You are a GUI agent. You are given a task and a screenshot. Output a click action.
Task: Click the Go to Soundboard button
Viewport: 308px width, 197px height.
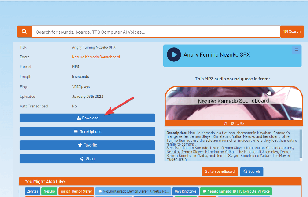(x=220, y=172)
